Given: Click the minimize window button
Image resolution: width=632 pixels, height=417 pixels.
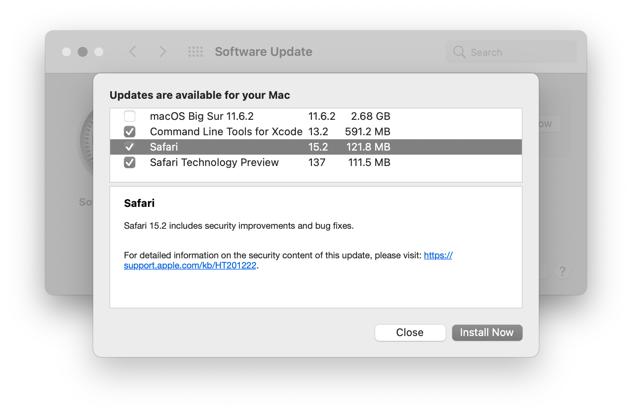Looking at the screenshot, I should click(x=83, y=52).
